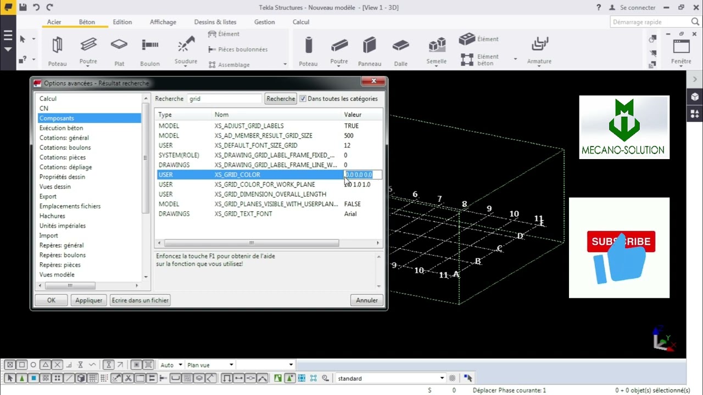Click the 3D cube icon in bottom toolbar
This screenshot has width=703, height=395.
(81, 378)
